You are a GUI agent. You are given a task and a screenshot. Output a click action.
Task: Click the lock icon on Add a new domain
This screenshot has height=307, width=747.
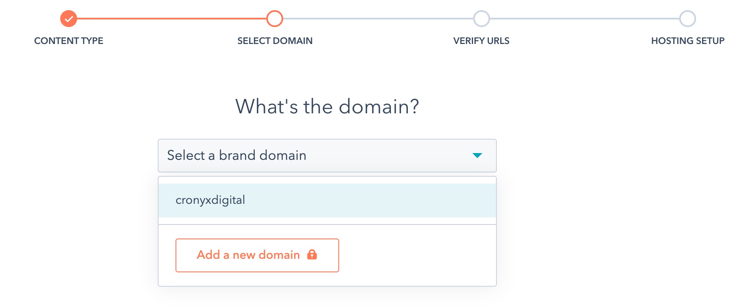312,255
